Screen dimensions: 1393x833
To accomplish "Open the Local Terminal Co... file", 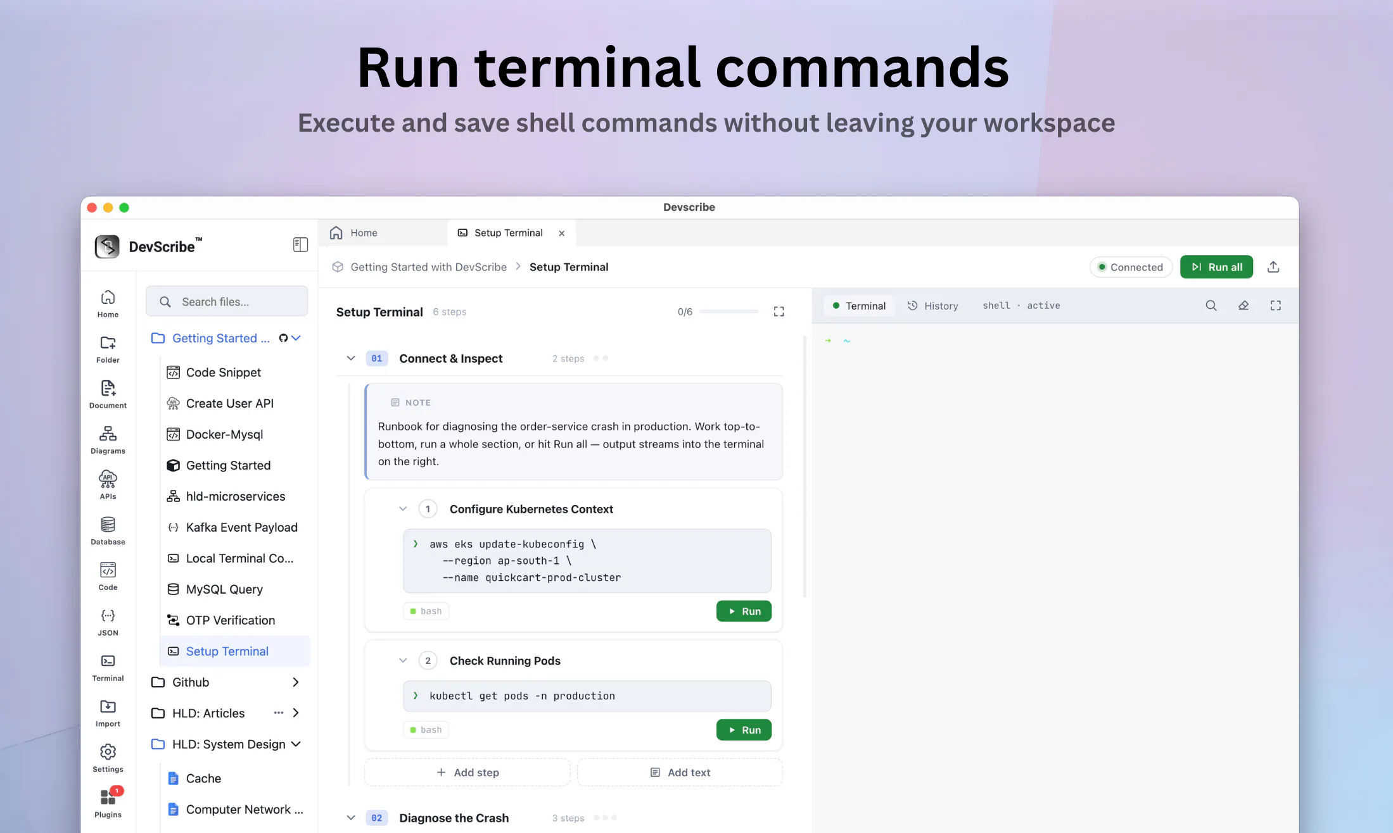I will (235, 558).
